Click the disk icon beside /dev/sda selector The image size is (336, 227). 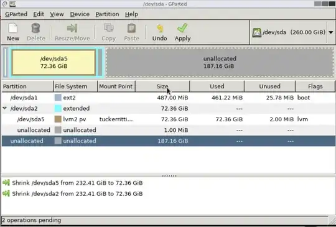[256, 32]
